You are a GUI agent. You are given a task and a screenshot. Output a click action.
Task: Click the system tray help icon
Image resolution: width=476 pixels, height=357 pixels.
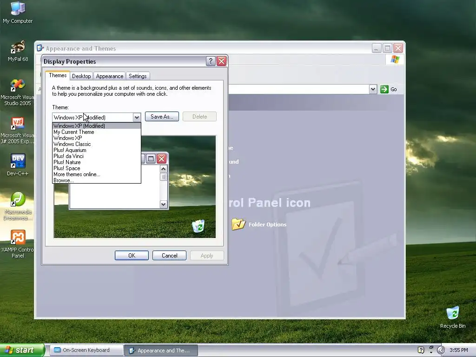[x=421, y=350]
